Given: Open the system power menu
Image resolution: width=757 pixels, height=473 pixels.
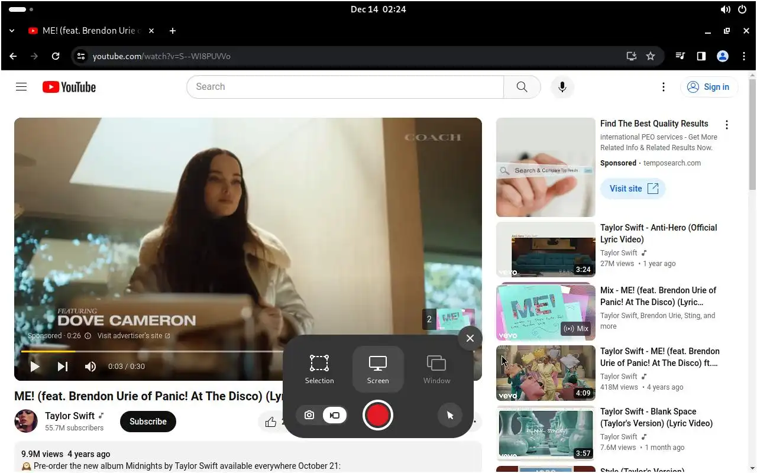Looking at the screenshot, I should coord(742,9).
